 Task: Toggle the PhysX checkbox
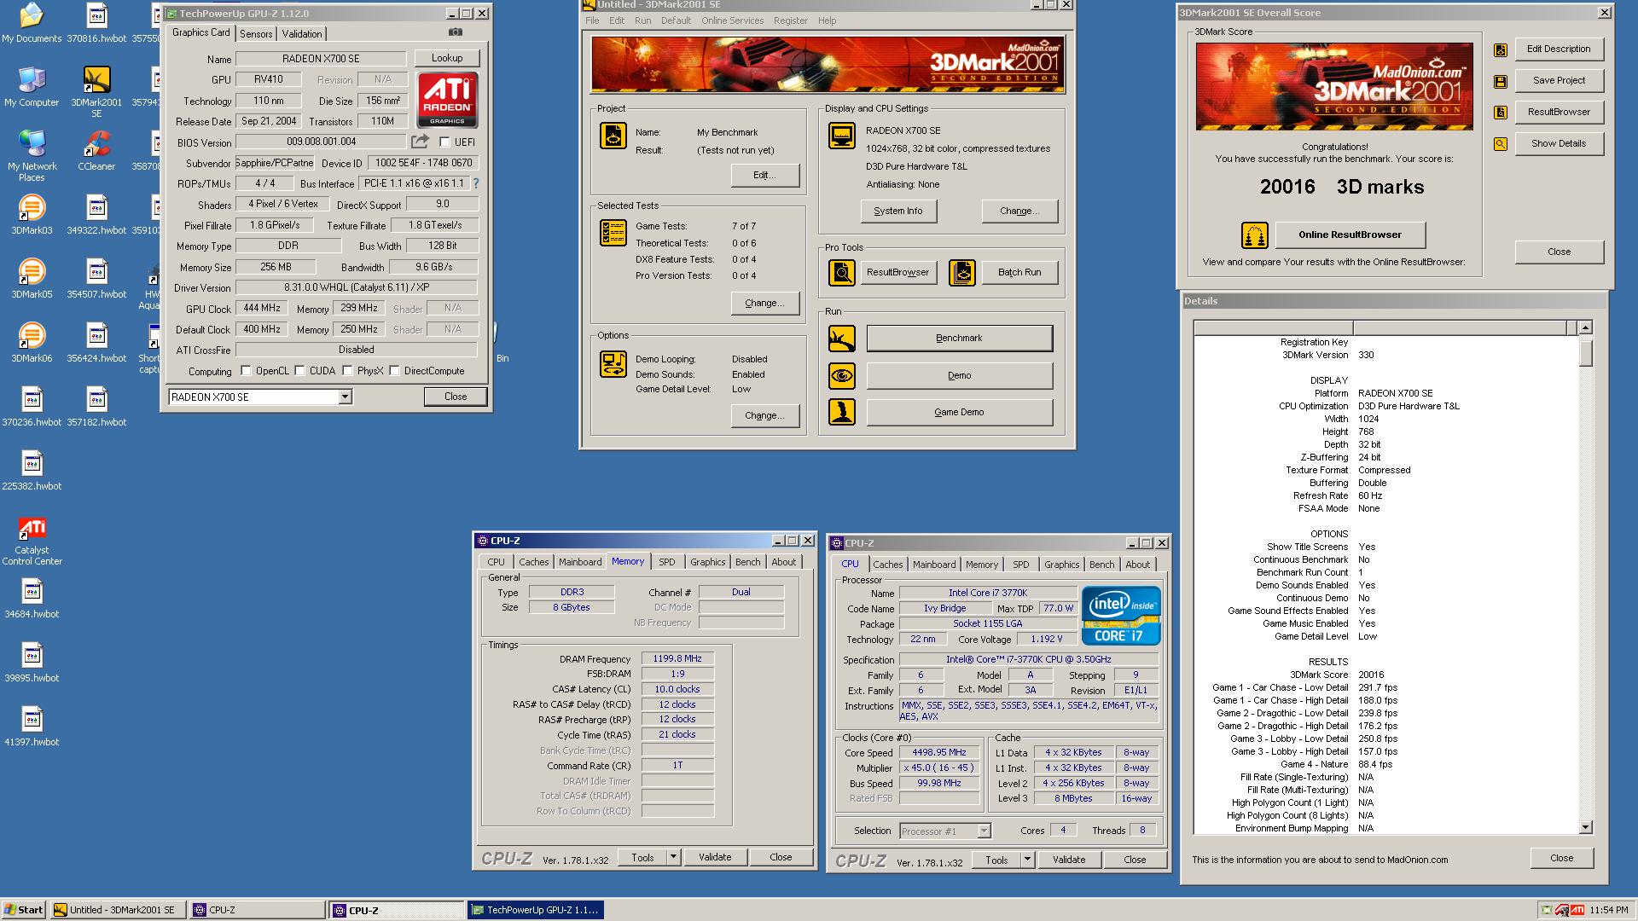click(x=347, y=371)
